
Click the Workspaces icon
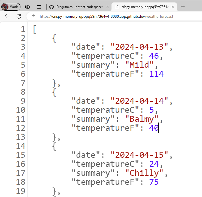point(28,7)
